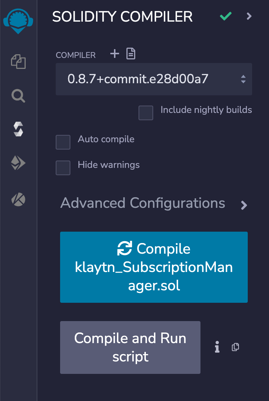Open the compiler version dropdown 0.8.7+commit.e28d00a7

coord(154,79)
